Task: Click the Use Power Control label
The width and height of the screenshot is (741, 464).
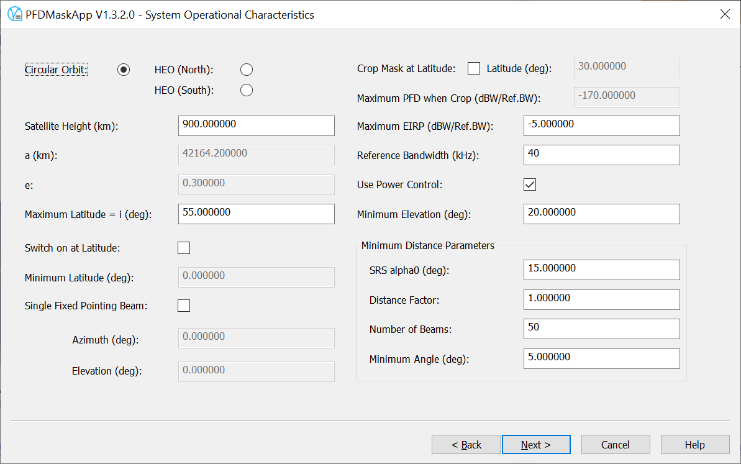Action: 400,184
